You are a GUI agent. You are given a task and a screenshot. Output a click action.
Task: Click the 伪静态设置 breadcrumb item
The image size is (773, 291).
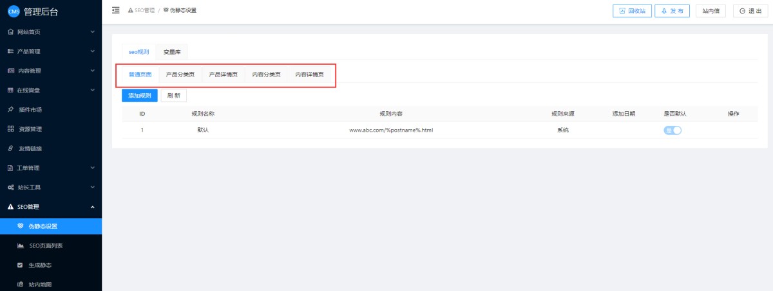[x=180, y=10]
